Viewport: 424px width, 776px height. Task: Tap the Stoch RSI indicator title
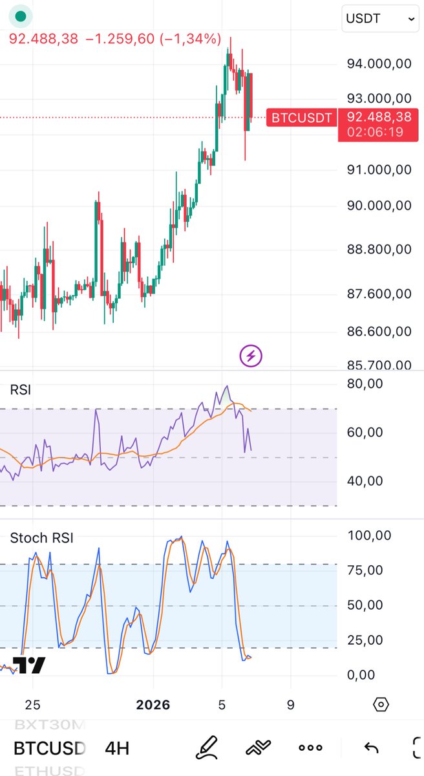(x=41, y=537)
